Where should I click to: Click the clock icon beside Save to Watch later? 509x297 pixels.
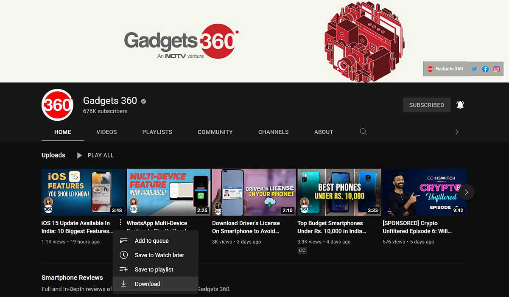(123, 255)
